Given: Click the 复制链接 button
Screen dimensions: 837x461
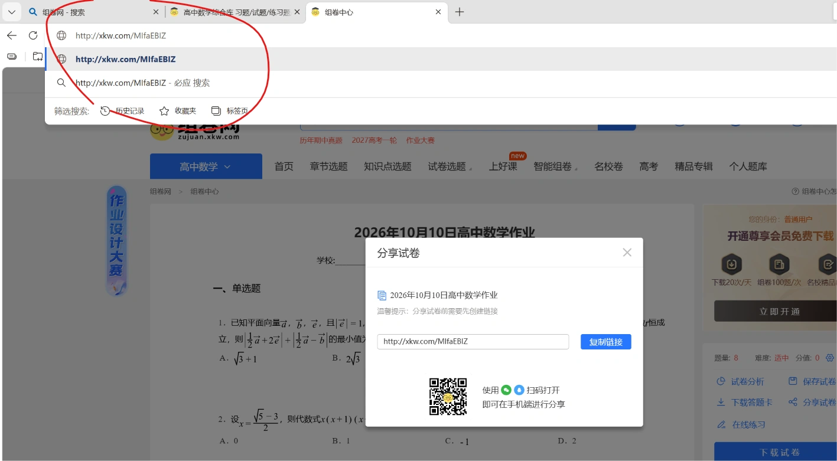Looking at the screenshot, I should coord(606,342).
